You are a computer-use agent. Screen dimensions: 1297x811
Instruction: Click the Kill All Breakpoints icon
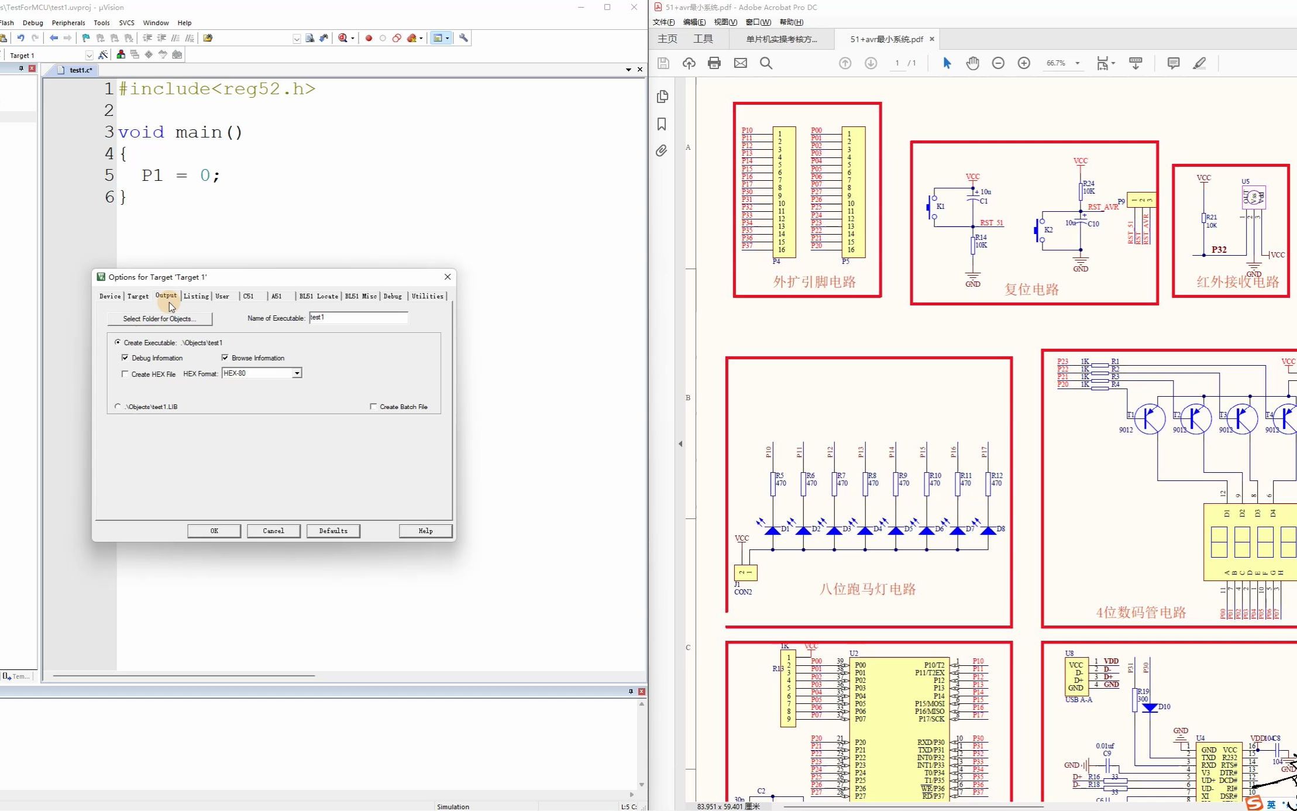tap(412, 38)
